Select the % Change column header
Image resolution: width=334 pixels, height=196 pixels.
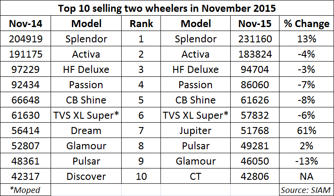[307, 24]
